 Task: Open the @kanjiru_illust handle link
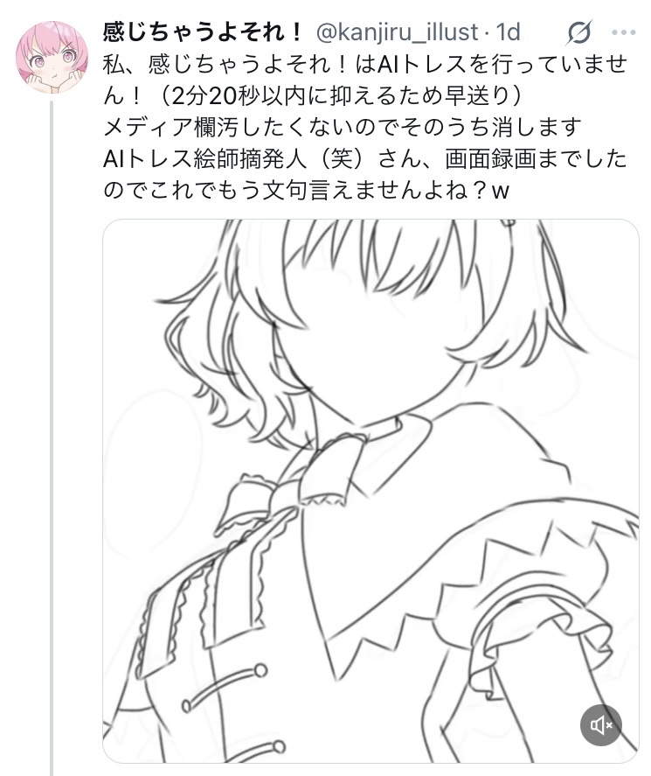pyautogui.click(x=397, y=32)
